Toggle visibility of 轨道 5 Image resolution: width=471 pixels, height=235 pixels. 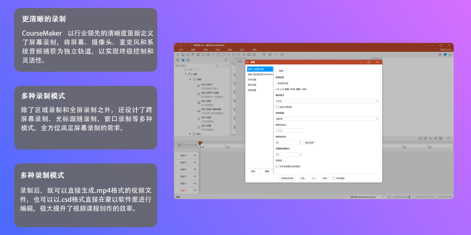click(195, 162)
